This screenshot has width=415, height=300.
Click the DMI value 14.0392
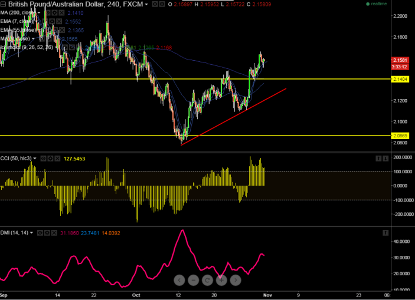[111, 233]
